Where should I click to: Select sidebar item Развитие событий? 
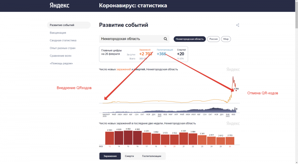(69, 25)
